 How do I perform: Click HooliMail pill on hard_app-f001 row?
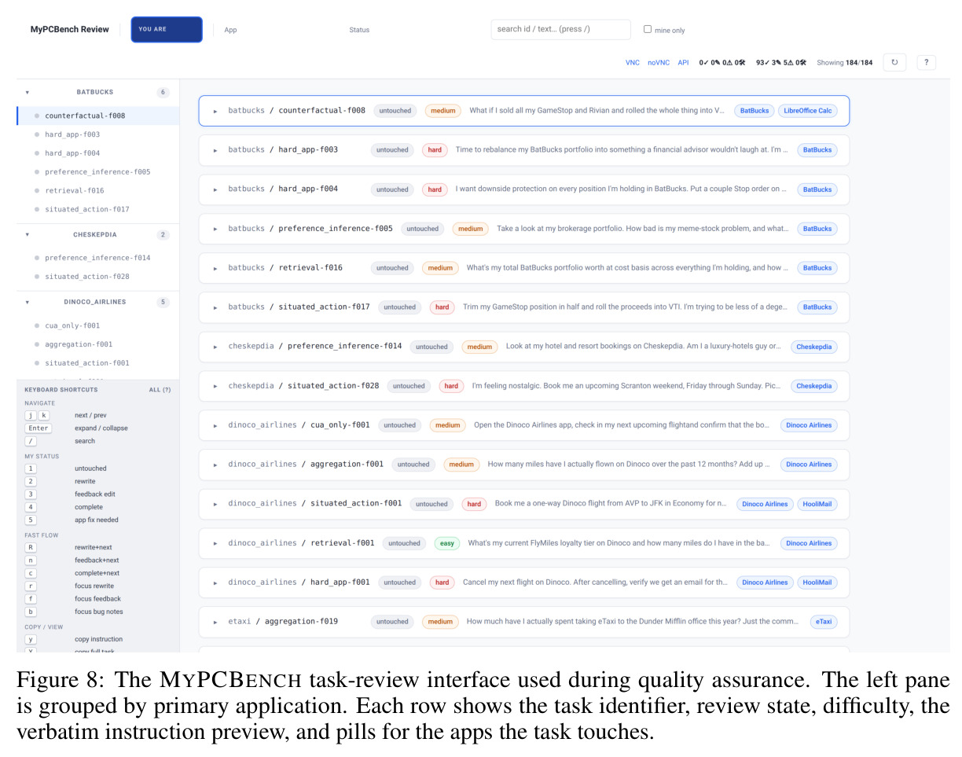tap(817, 582)
